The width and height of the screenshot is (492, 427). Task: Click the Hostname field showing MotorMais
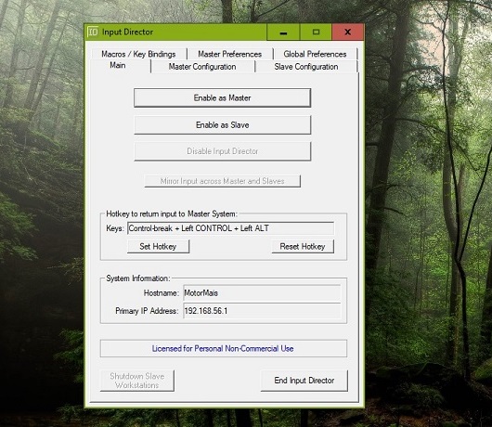point(262,292)
